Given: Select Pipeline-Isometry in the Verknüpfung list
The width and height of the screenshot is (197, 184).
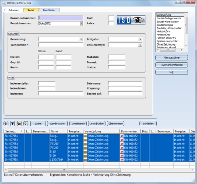Looking at the screenshot, I should tap(166, 38).
